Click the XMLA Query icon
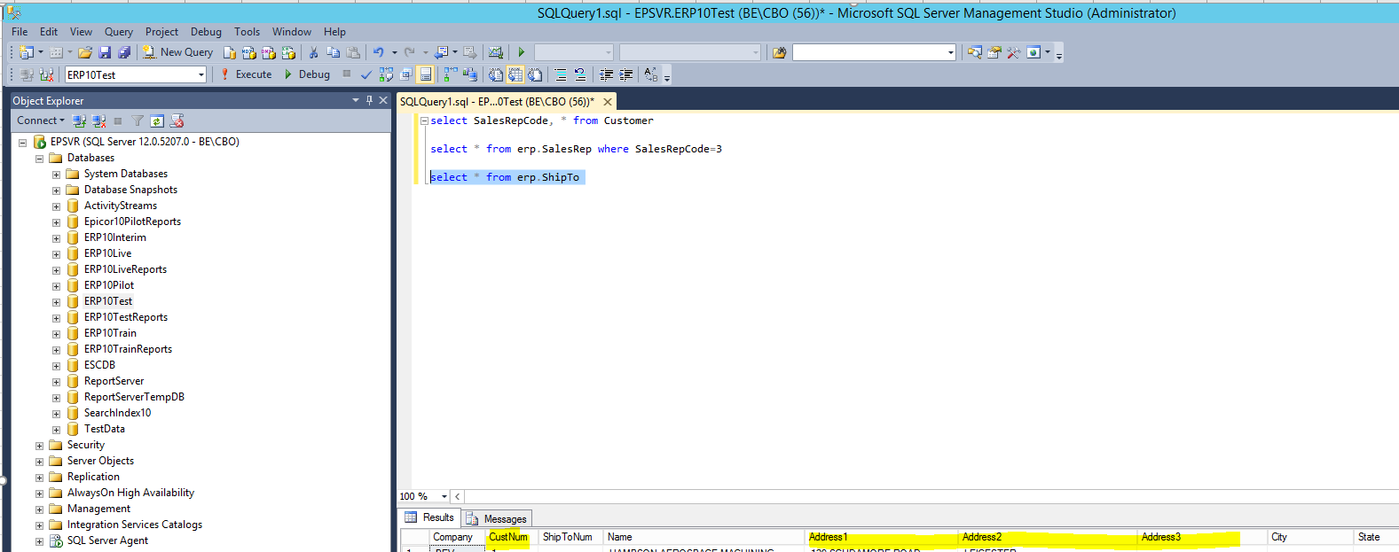1399x552 pixels. (x=288, y=52)
